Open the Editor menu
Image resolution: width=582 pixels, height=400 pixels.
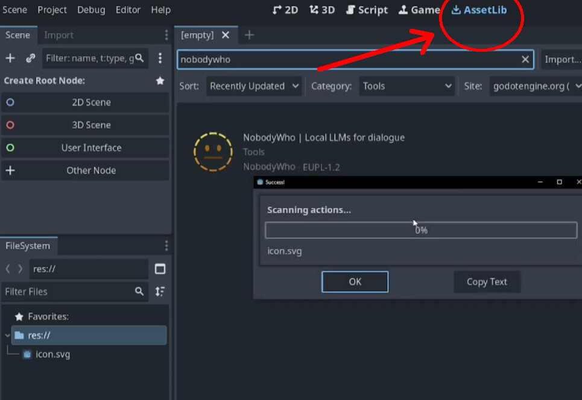pyautogui.click(x=128, y=10)
